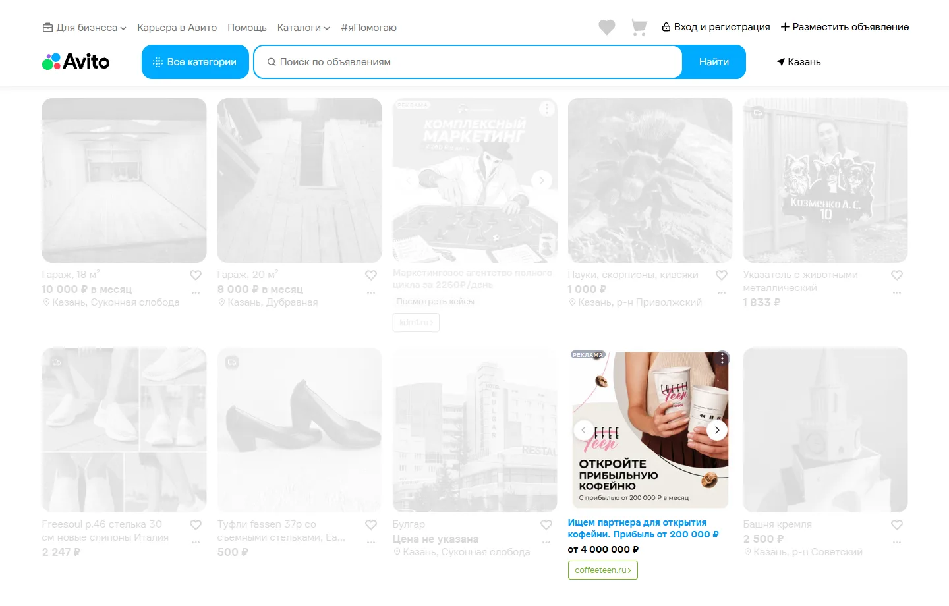Viewport: 949px width, 606px height.
Task: Favorite the Freesoul слипоны listing
Action: [196, 525]
